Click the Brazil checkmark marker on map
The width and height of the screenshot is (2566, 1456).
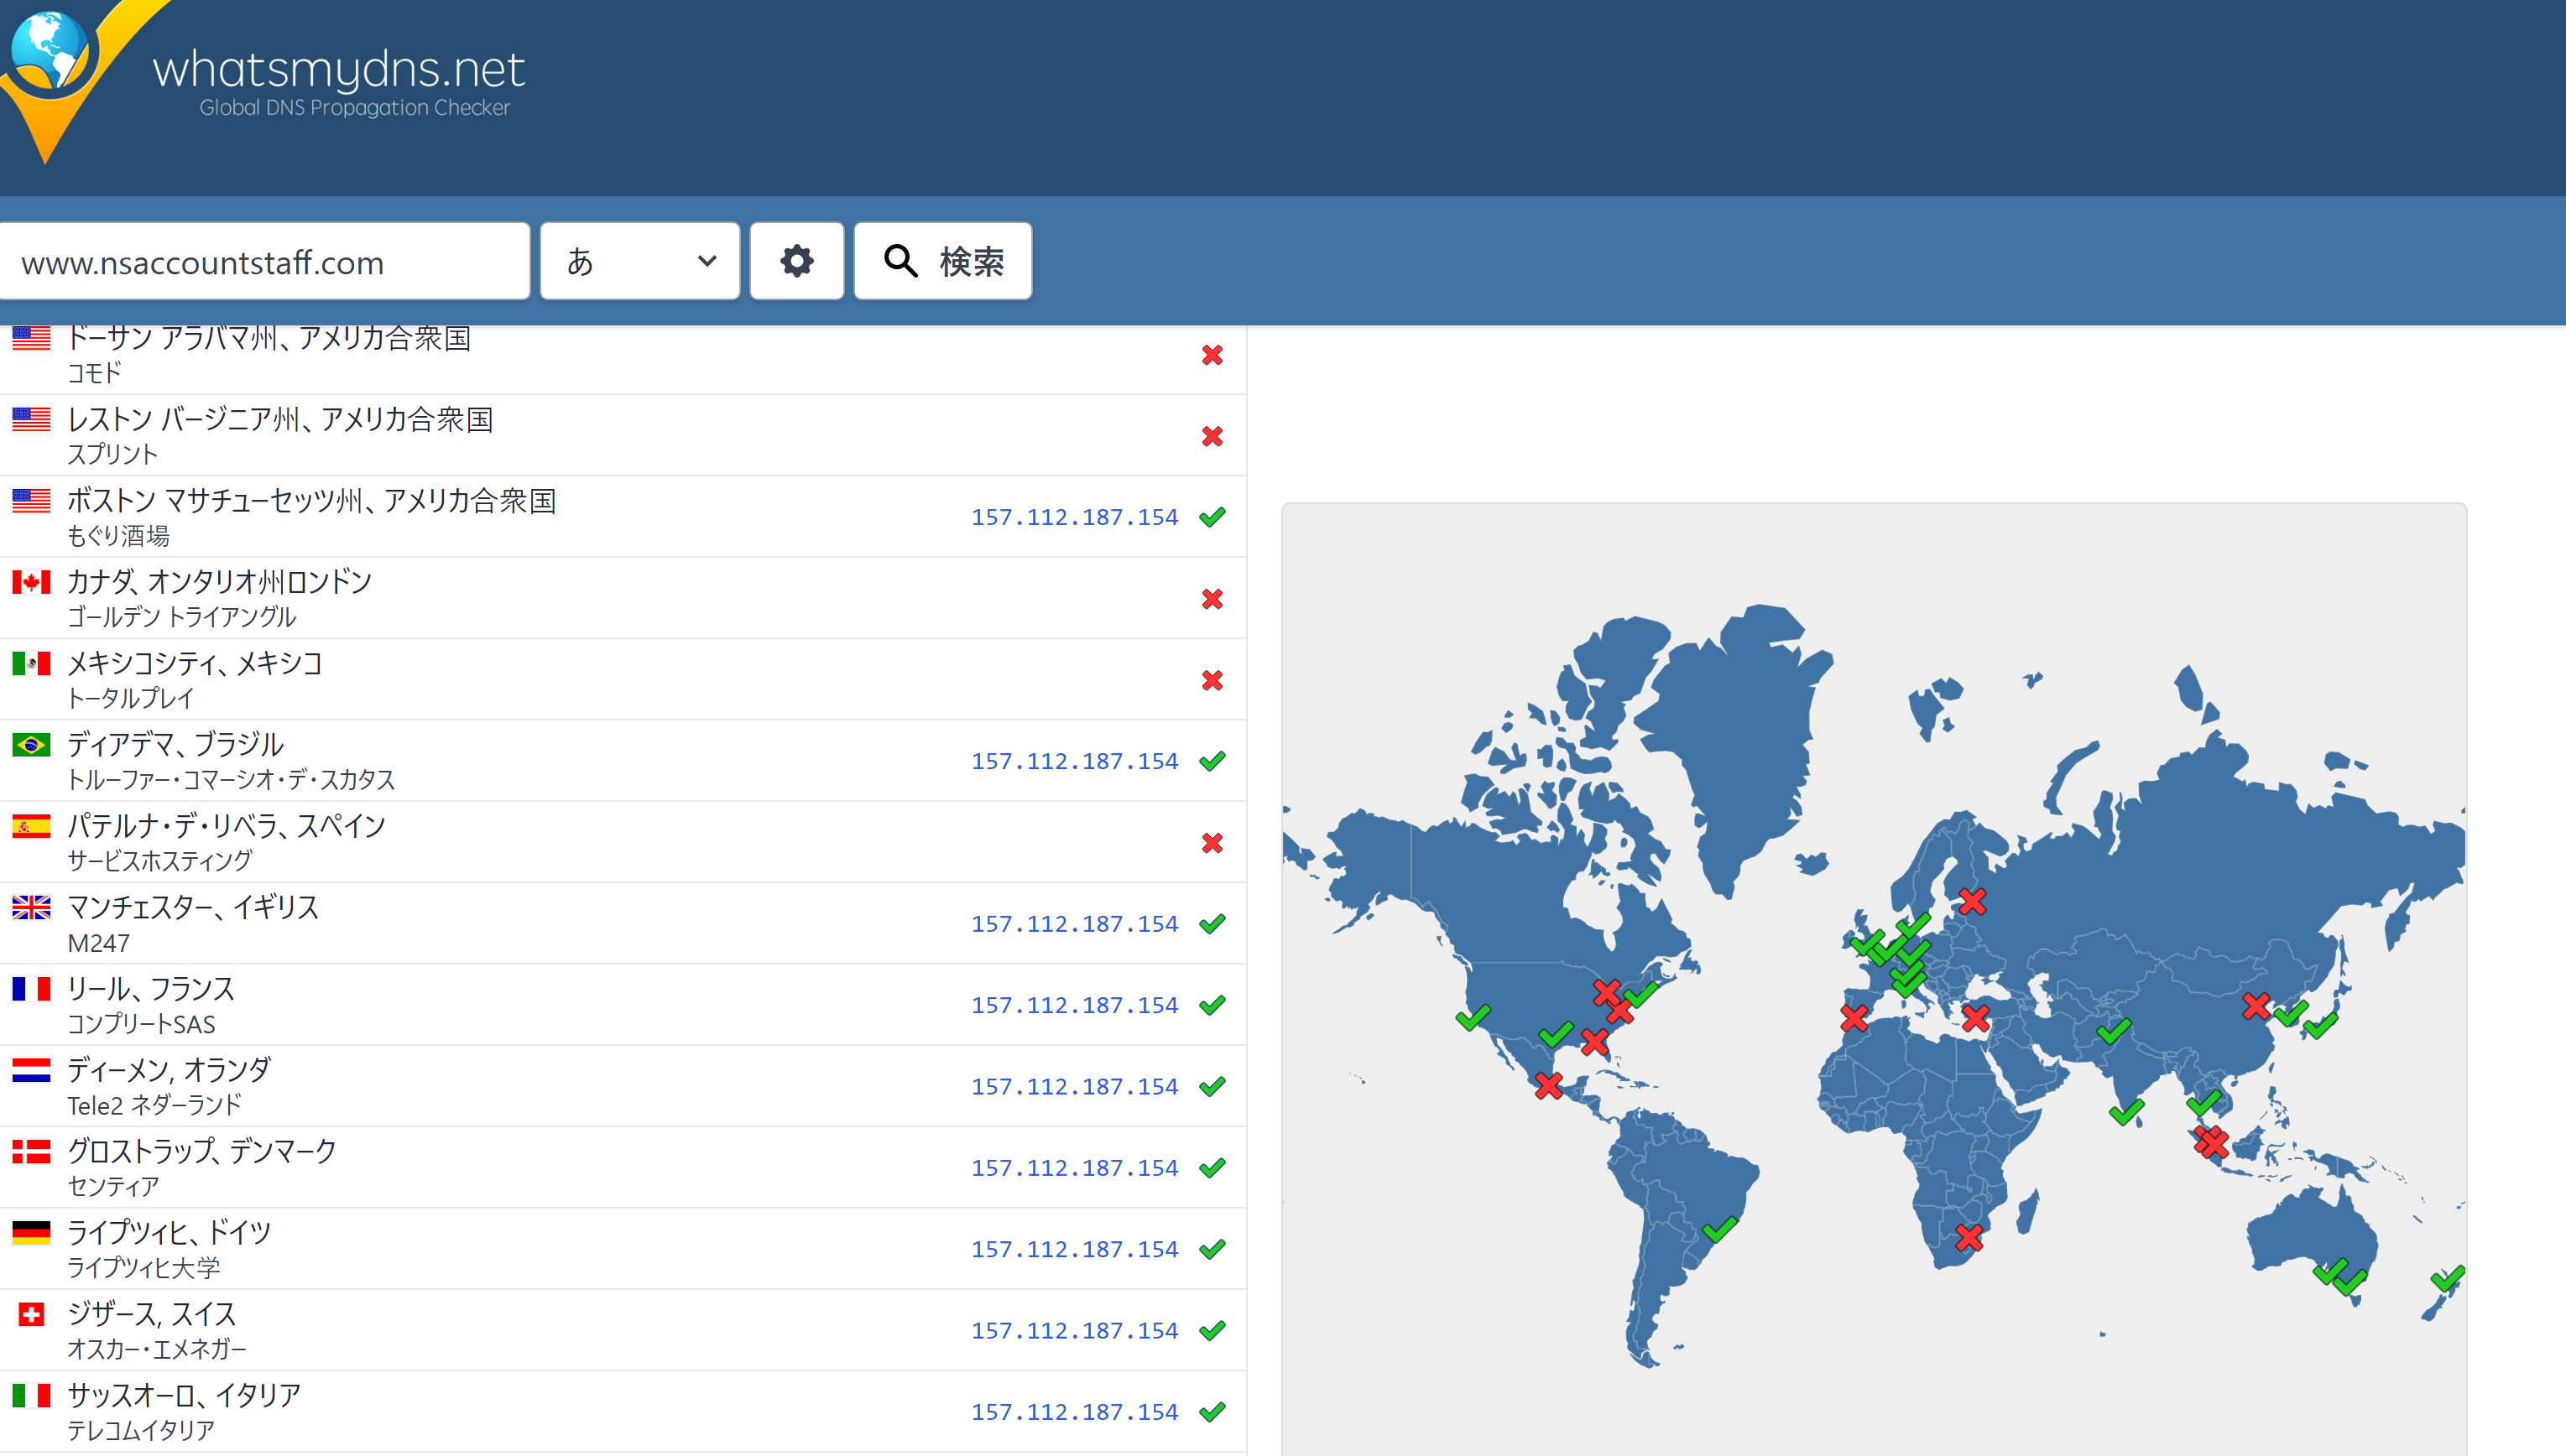pos(1718,1229)
